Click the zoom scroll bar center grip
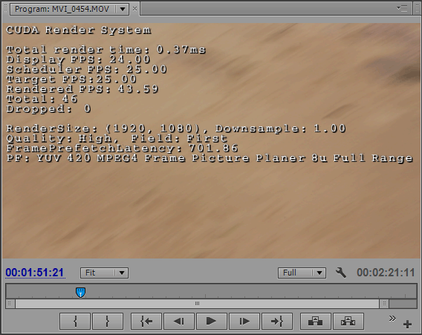 click(198, 304)
